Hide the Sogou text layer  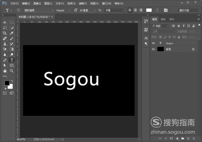(x=153, y=43)
